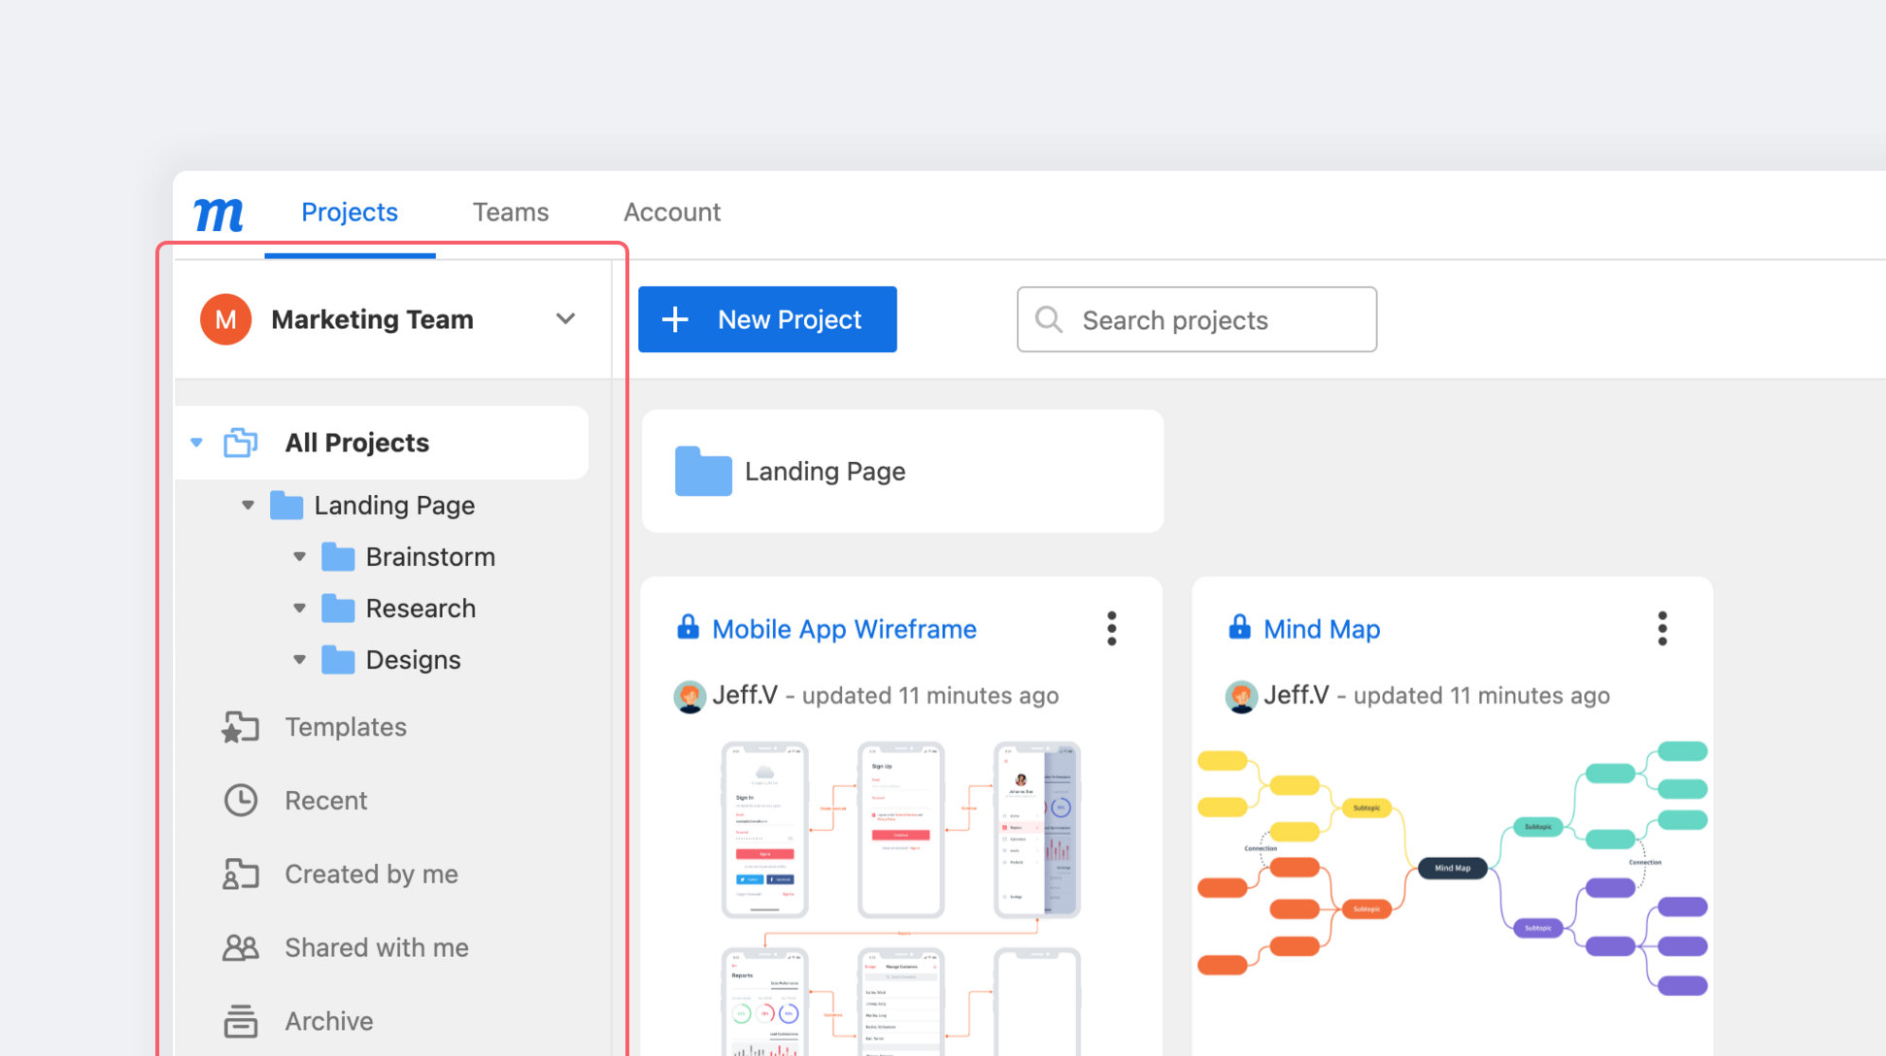Click the New Project button
The image size is (1886, 1056).
click(x=767, y=319)
